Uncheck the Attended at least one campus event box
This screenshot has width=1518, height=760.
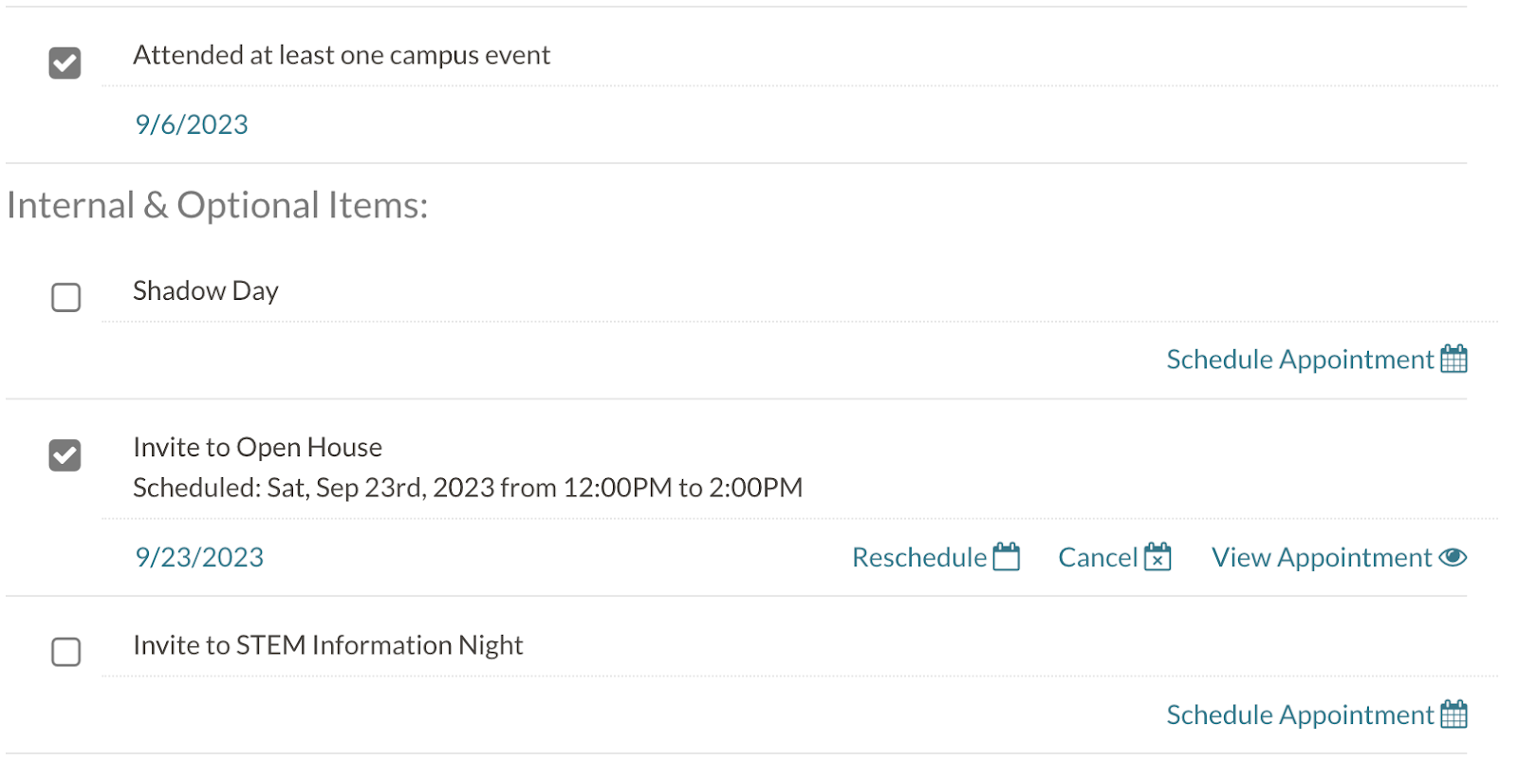coord(65,64)
